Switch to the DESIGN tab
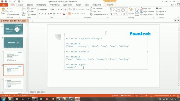The image size is (180, 101). (x=30, y=5)
